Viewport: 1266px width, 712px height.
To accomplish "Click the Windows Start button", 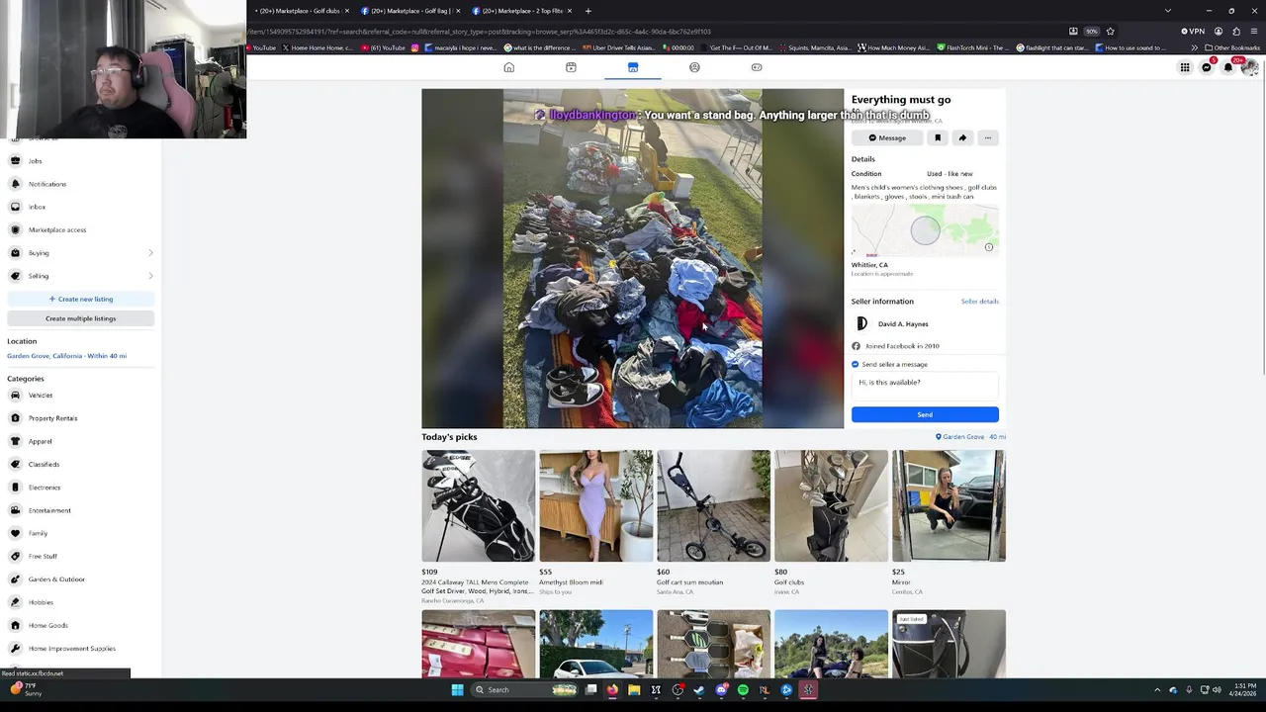I will pos(457,689).
